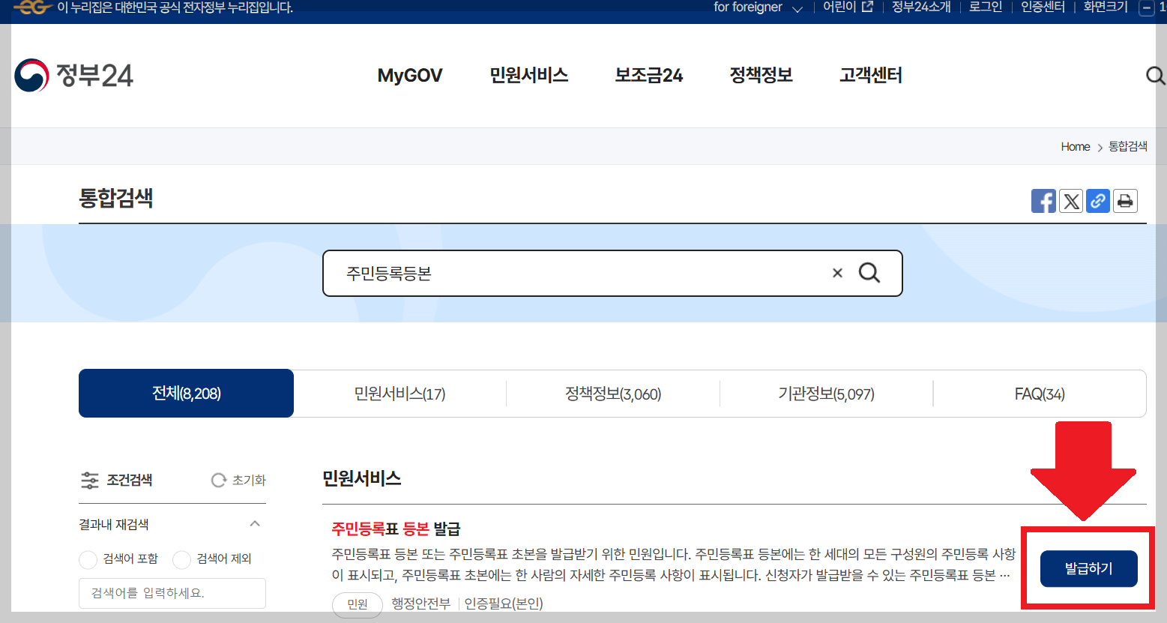The height and width of the screenshot is (623, 1167).
Task: Switch to the FAQ(34) tab
Action: (1040, 393)
